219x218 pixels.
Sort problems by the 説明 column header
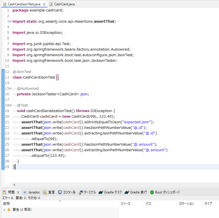(60, 204)
